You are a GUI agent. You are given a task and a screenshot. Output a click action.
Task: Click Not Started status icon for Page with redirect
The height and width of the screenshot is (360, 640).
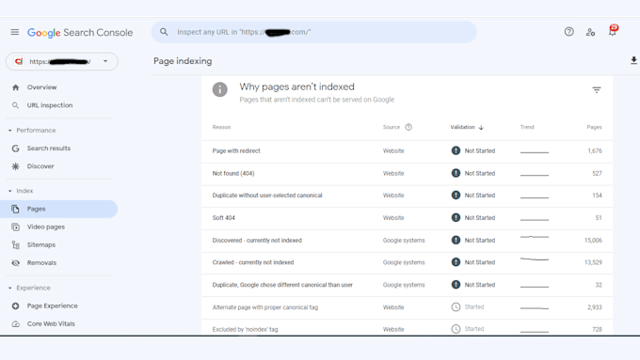[456, 150]
